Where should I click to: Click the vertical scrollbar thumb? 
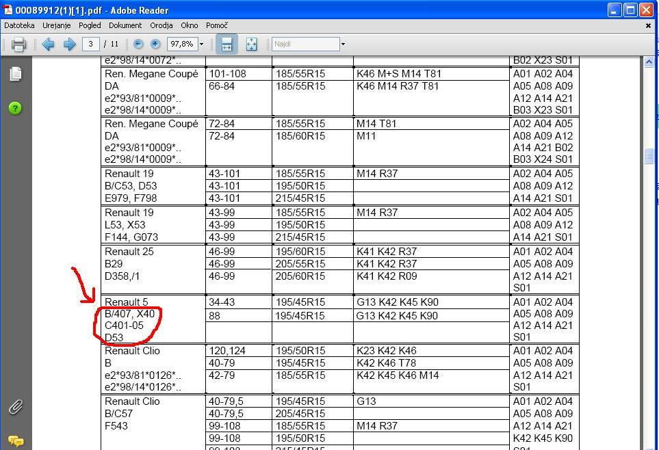(x=649, y=157)
